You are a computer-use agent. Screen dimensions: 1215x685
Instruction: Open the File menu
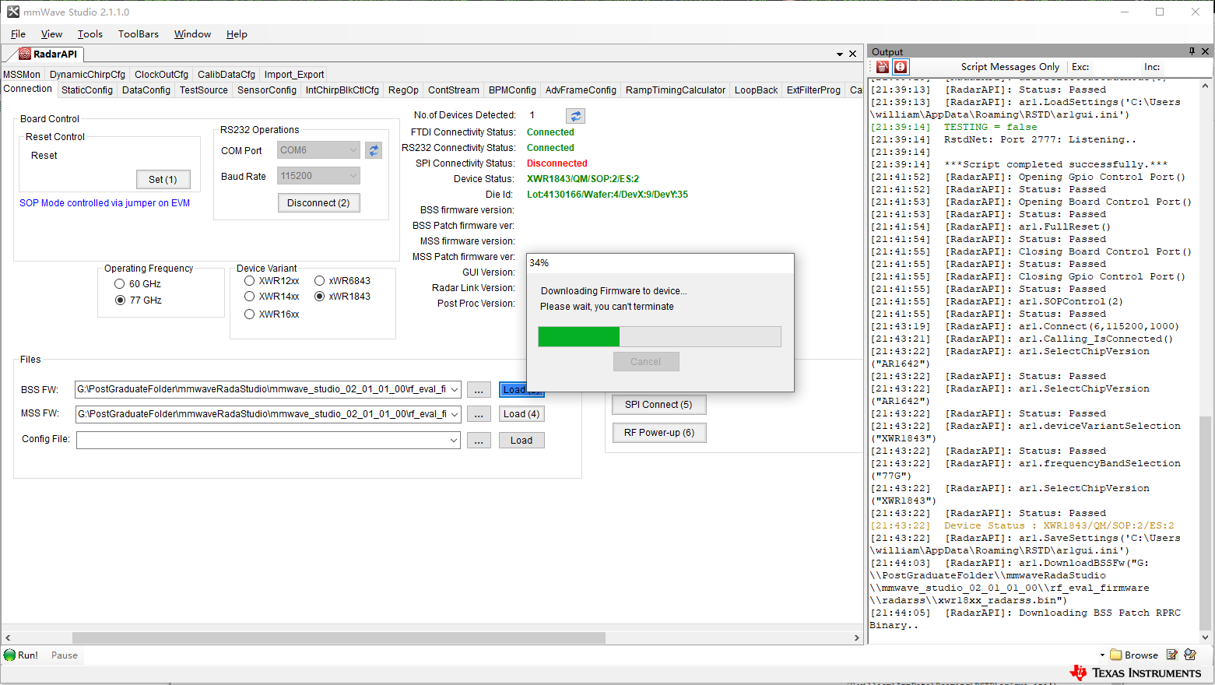(18, 34)
